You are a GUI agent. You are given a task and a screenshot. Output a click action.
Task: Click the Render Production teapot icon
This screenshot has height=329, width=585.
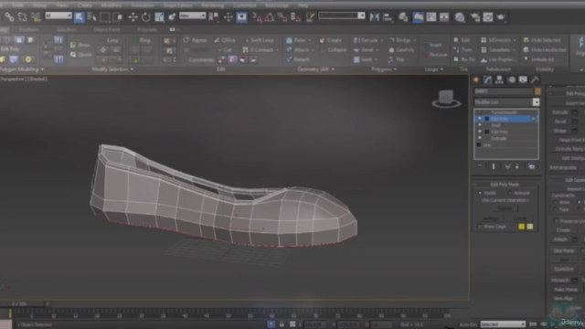click(501, 17)
